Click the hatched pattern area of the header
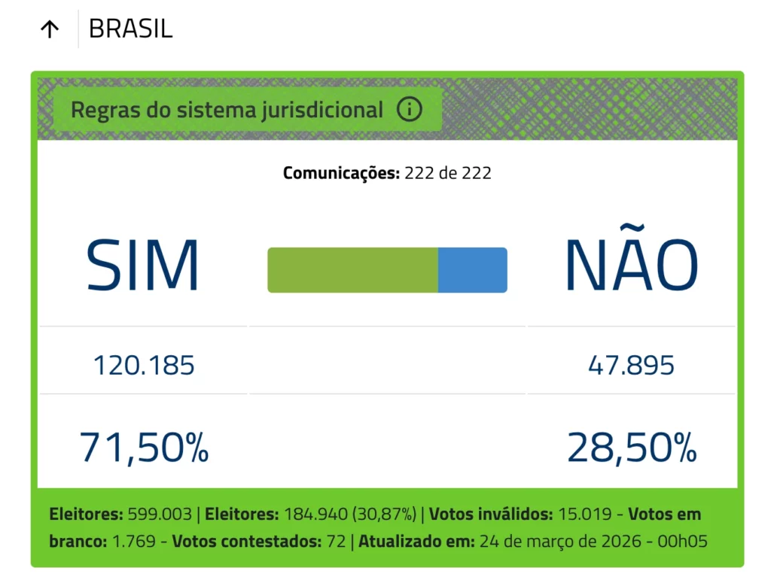 [587, 108]
